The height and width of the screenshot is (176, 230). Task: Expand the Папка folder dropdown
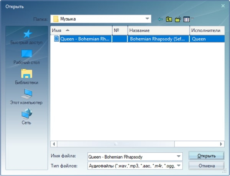tap(147, 19)
